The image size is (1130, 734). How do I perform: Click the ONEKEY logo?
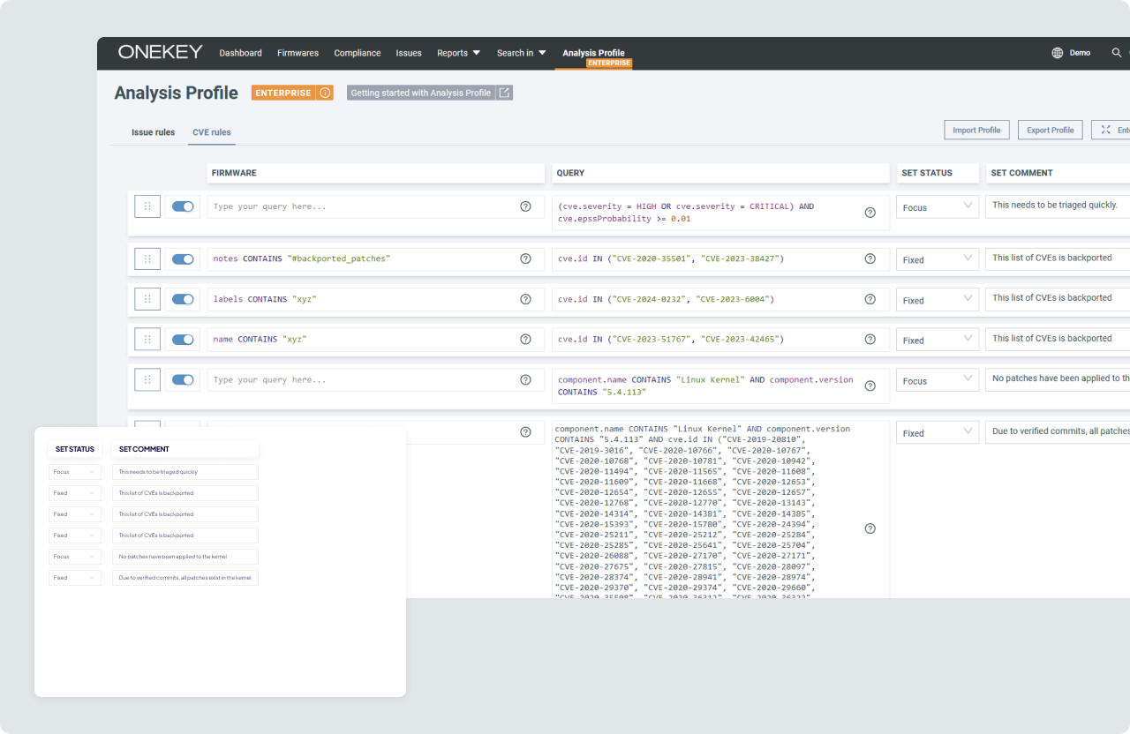[161, 52]
